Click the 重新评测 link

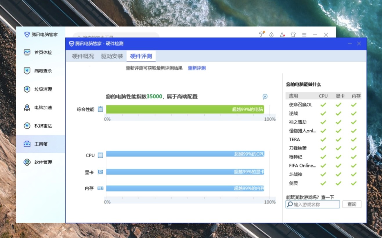pos(197,68)
